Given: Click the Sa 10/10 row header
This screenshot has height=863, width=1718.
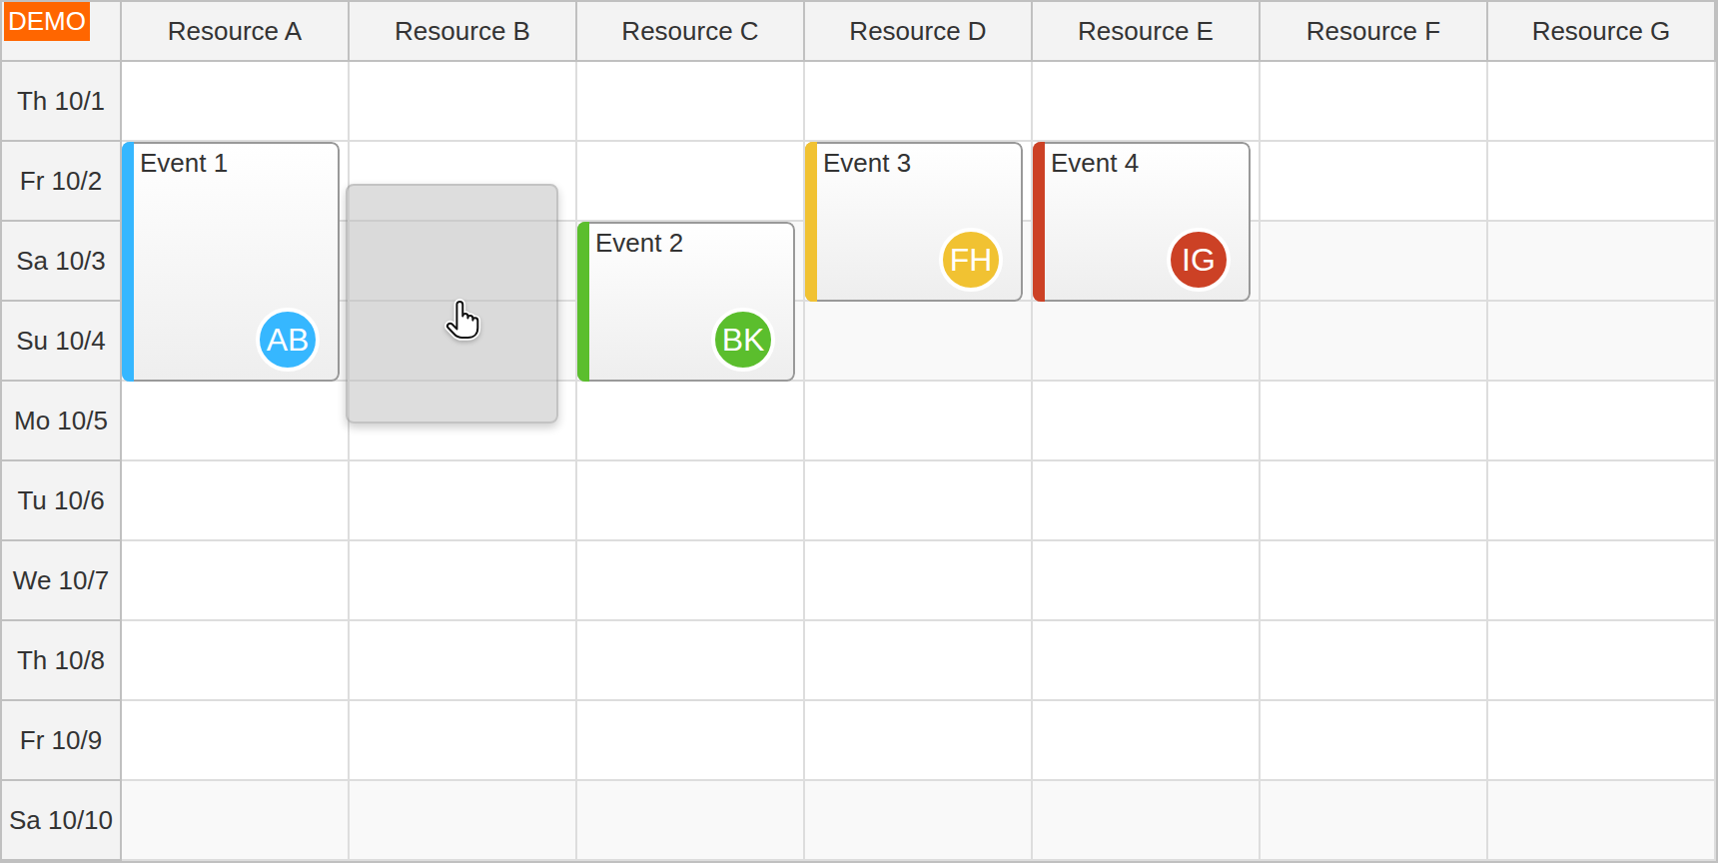Looking at the screenshot, I should pyautogui.click(x=61, y=820).
